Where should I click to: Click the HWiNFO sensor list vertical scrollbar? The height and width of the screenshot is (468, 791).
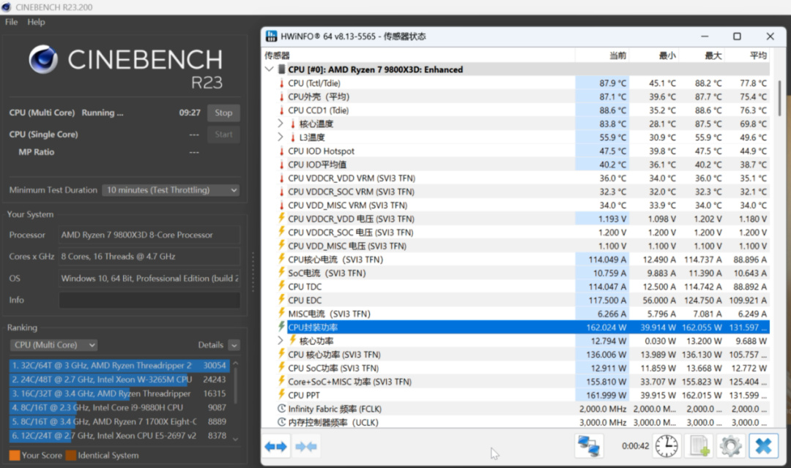(780, 98)
